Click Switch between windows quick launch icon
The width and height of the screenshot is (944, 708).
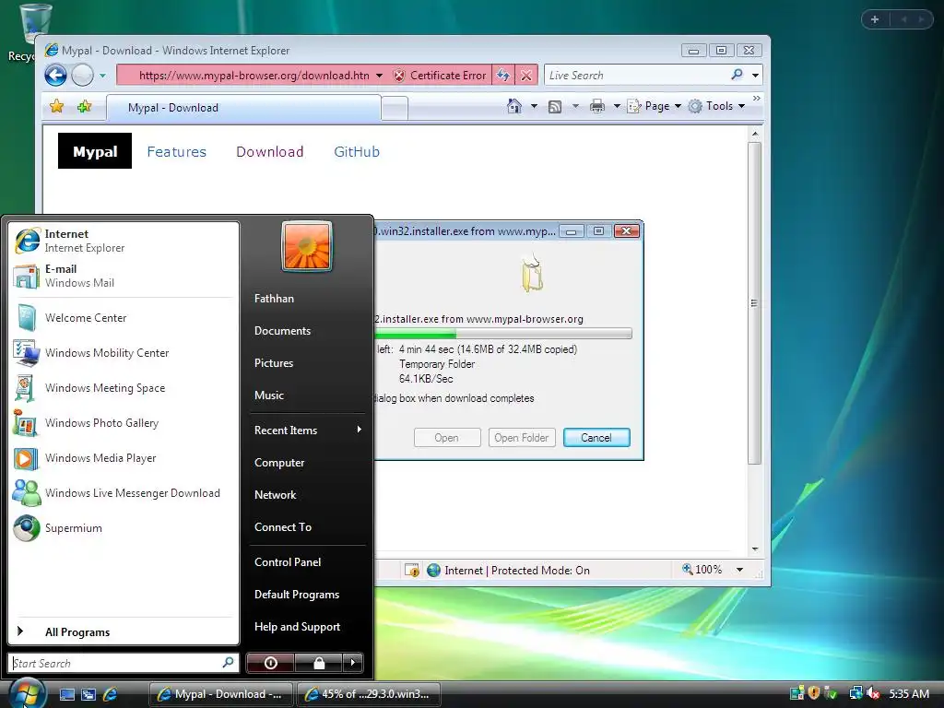tap(88, 694)
